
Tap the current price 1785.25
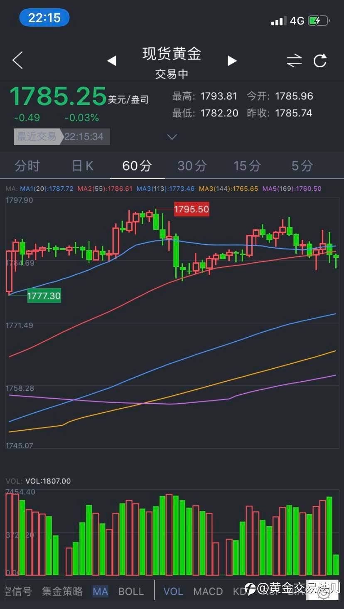click(x=58, y=96)
